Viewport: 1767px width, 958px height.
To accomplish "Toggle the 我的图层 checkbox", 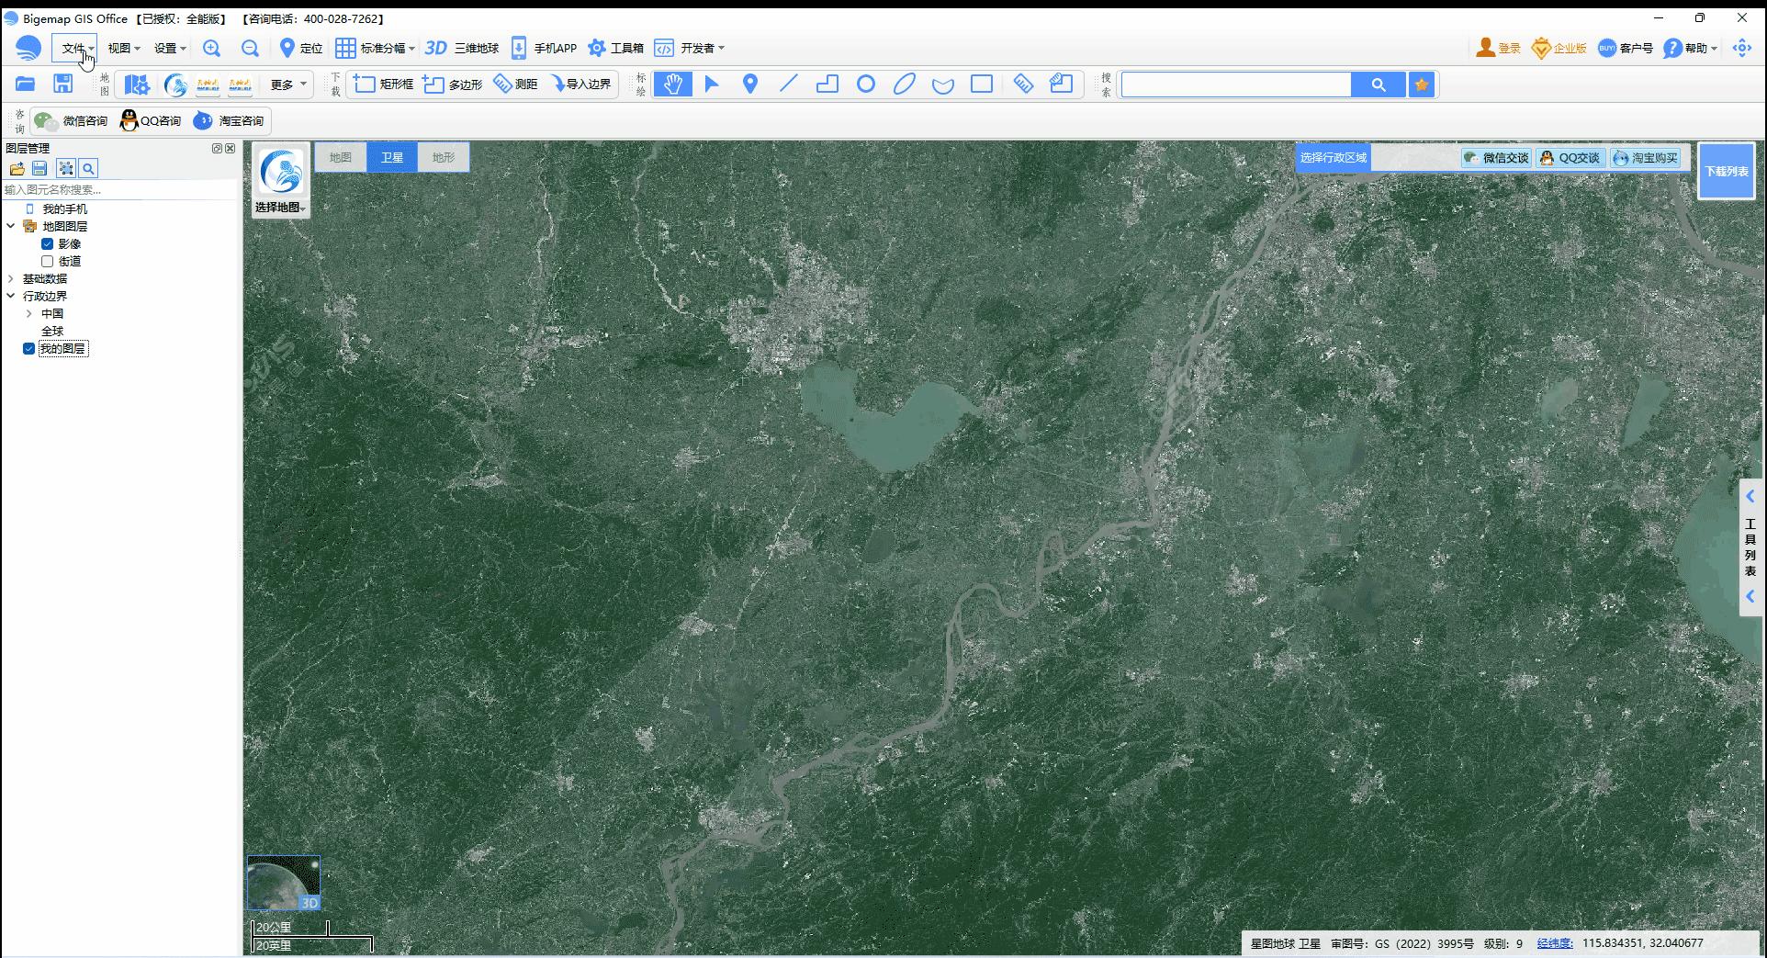I will pyautogui.click(x=29, y=349).
